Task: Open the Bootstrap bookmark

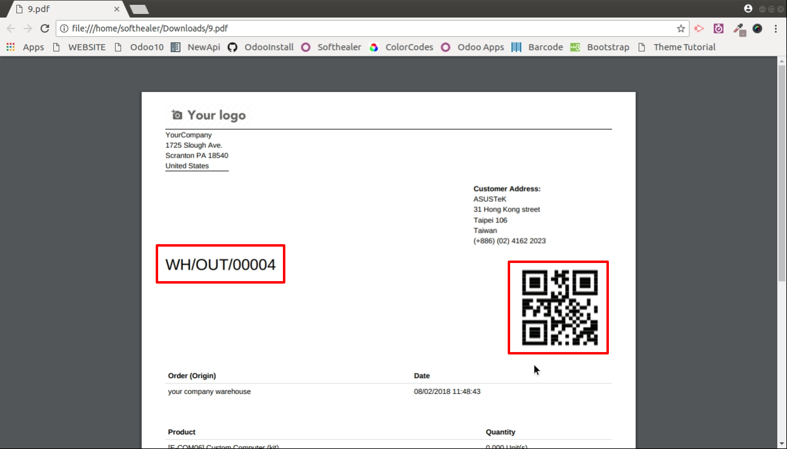Action: click(x=600, y=47)
